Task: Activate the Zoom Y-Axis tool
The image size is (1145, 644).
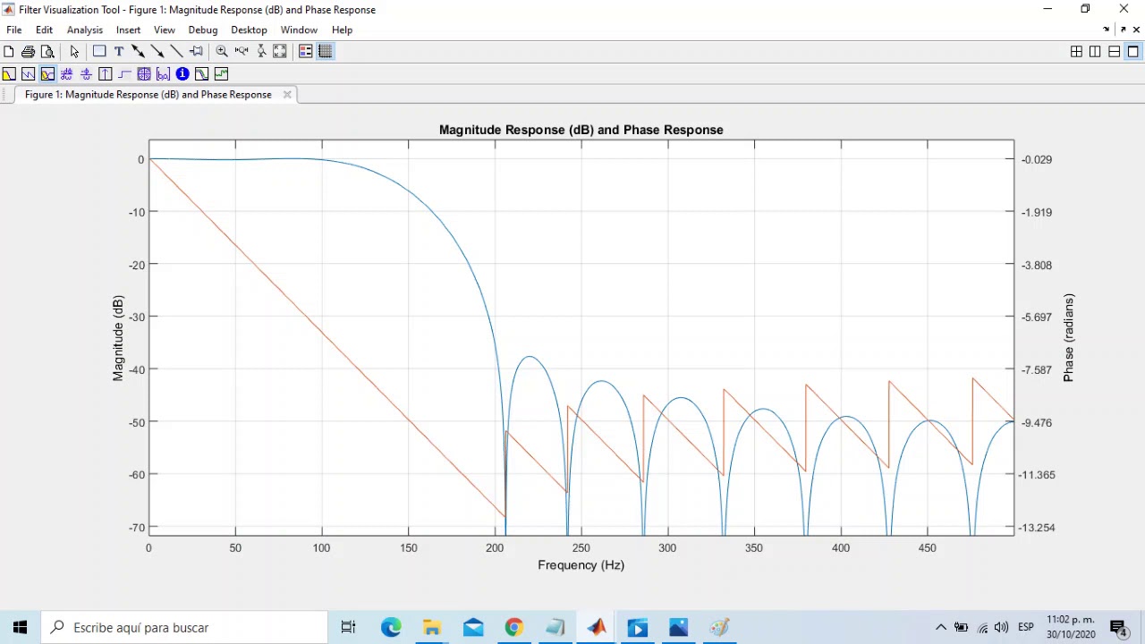Action: click(x=261, y=52)
